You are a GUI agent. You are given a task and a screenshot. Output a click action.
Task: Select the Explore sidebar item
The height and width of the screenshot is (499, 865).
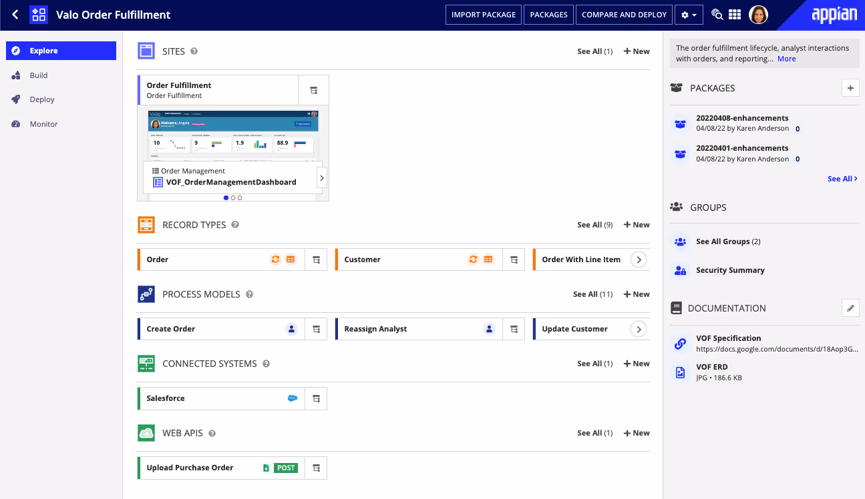coord(61,51)
